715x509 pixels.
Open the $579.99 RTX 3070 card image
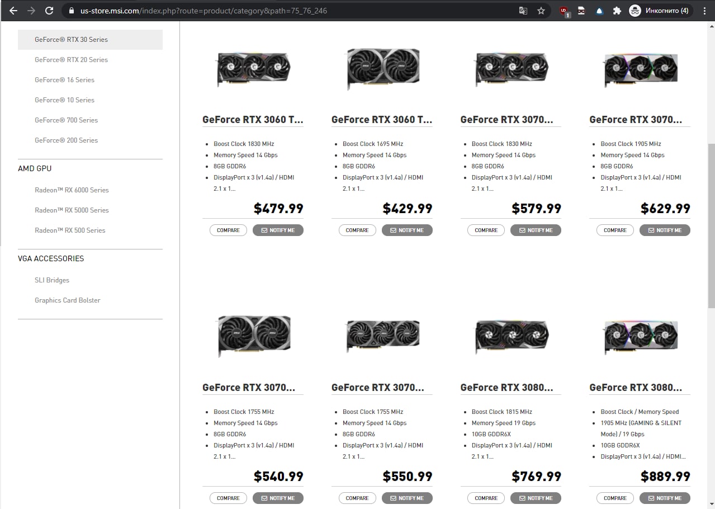pos(512,68)
